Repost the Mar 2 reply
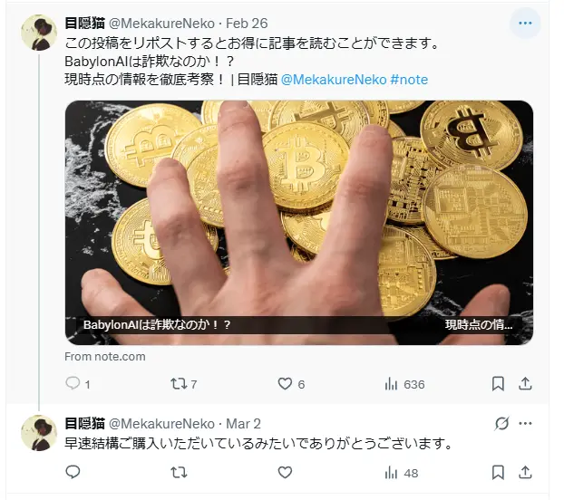564x500 pixels. point(179,472)
